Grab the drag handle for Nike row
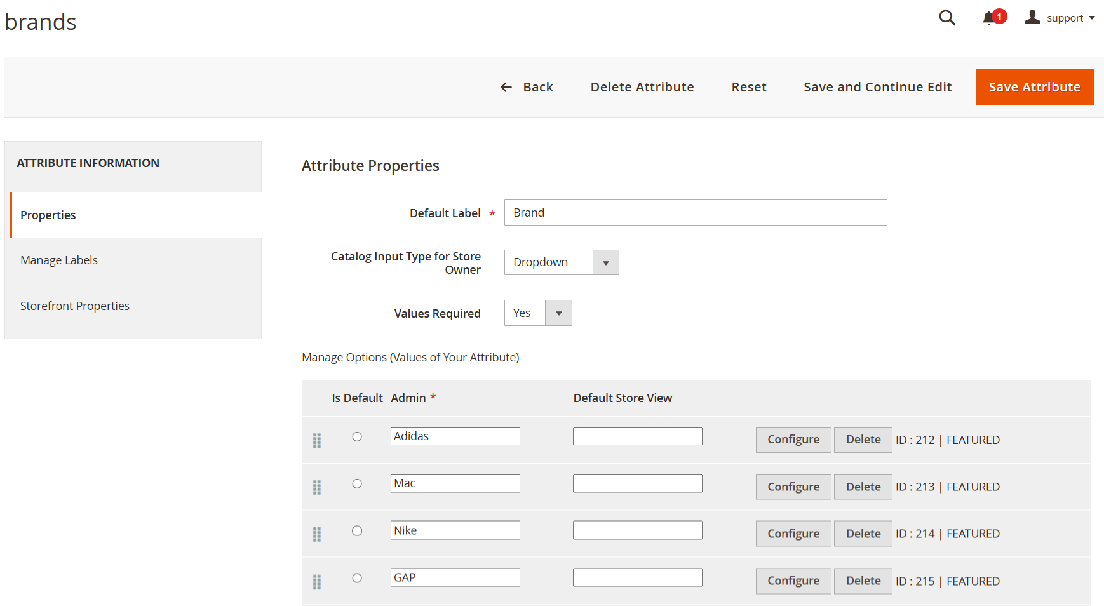 317,534
